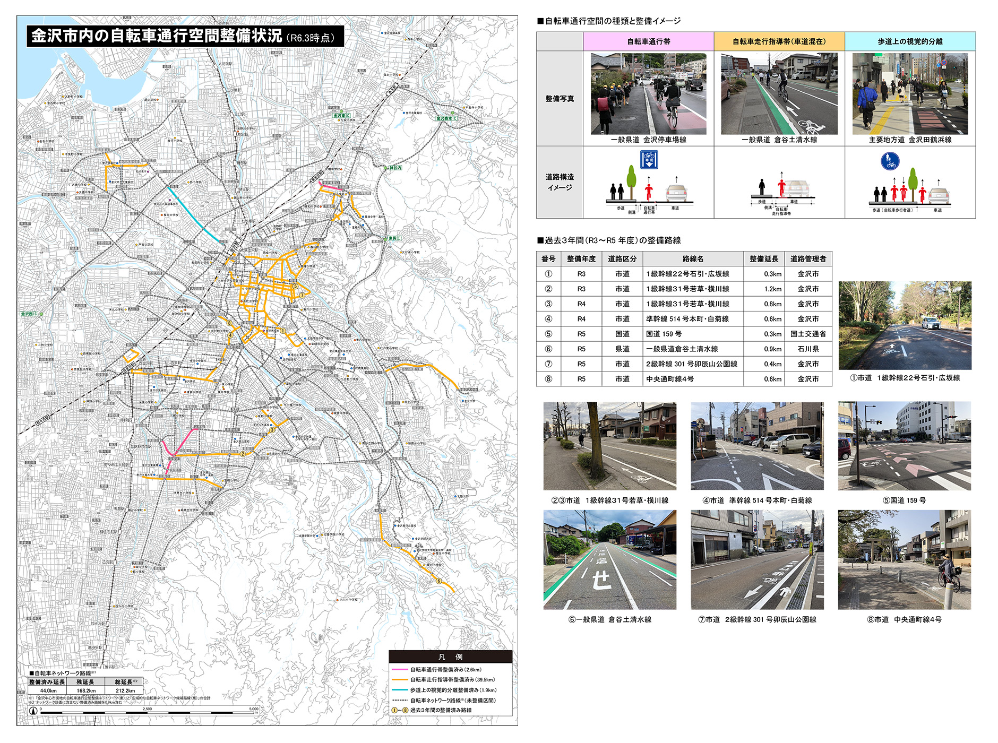This screenshot has width=998, height=743.
Task: Click table cell 国道 159 号
Action: pos(693,334)
